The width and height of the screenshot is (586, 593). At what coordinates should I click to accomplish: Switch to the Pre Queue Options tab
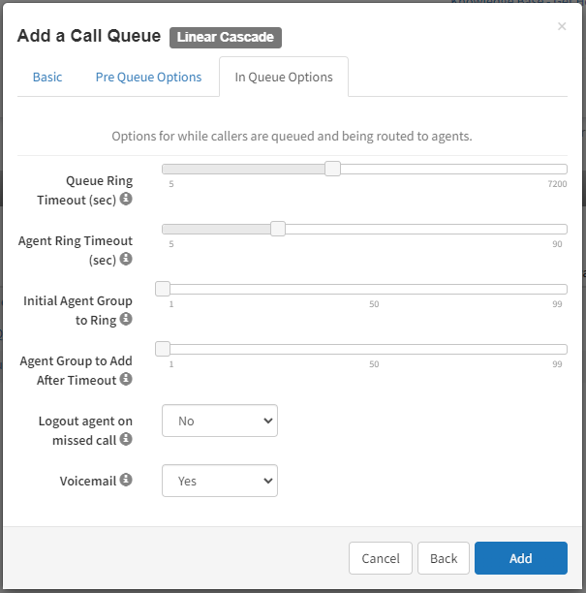tap(148, 77)
